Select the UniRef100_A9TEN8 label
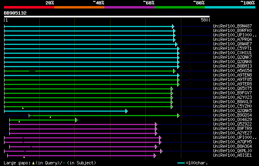259x166 pixels. click(x=232, y=75)
